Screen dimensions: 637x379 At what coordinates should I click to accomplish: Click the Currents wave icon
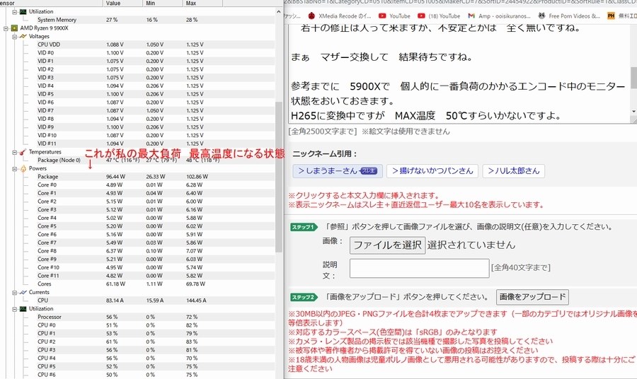pos(23,292)
